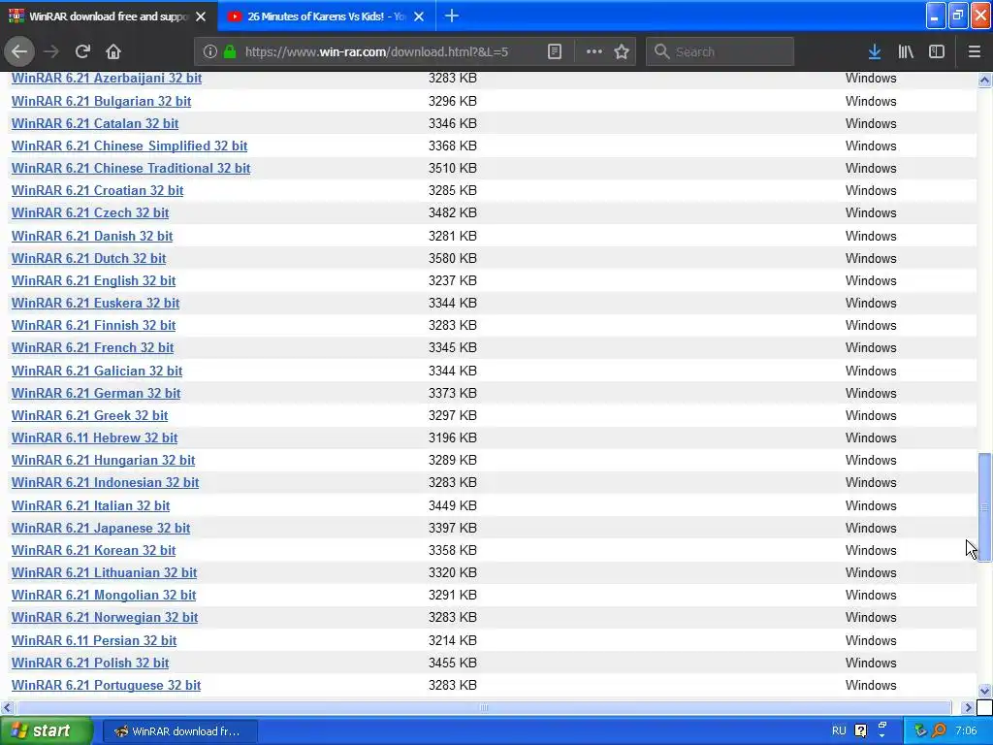Image resolution: width=993 pixels, height=745 pixels.
Task: Open the library bookshelf icon
Action: coord(906,51)
